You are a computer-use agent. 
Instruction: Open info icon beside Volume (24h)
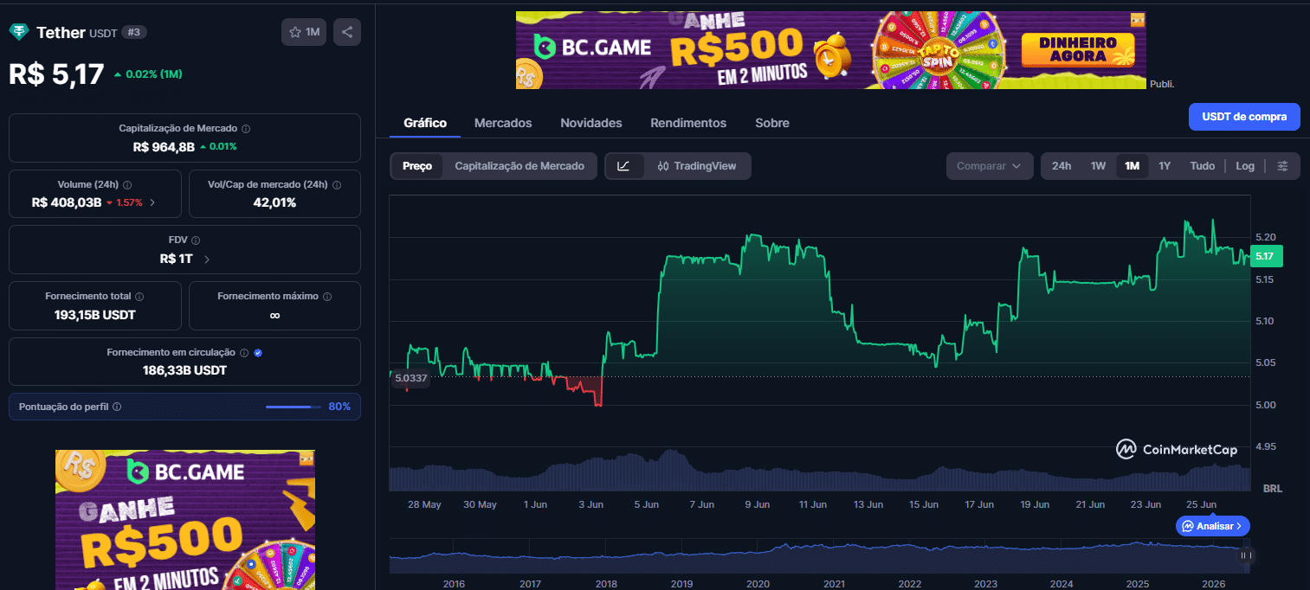(x=127, y=185)
